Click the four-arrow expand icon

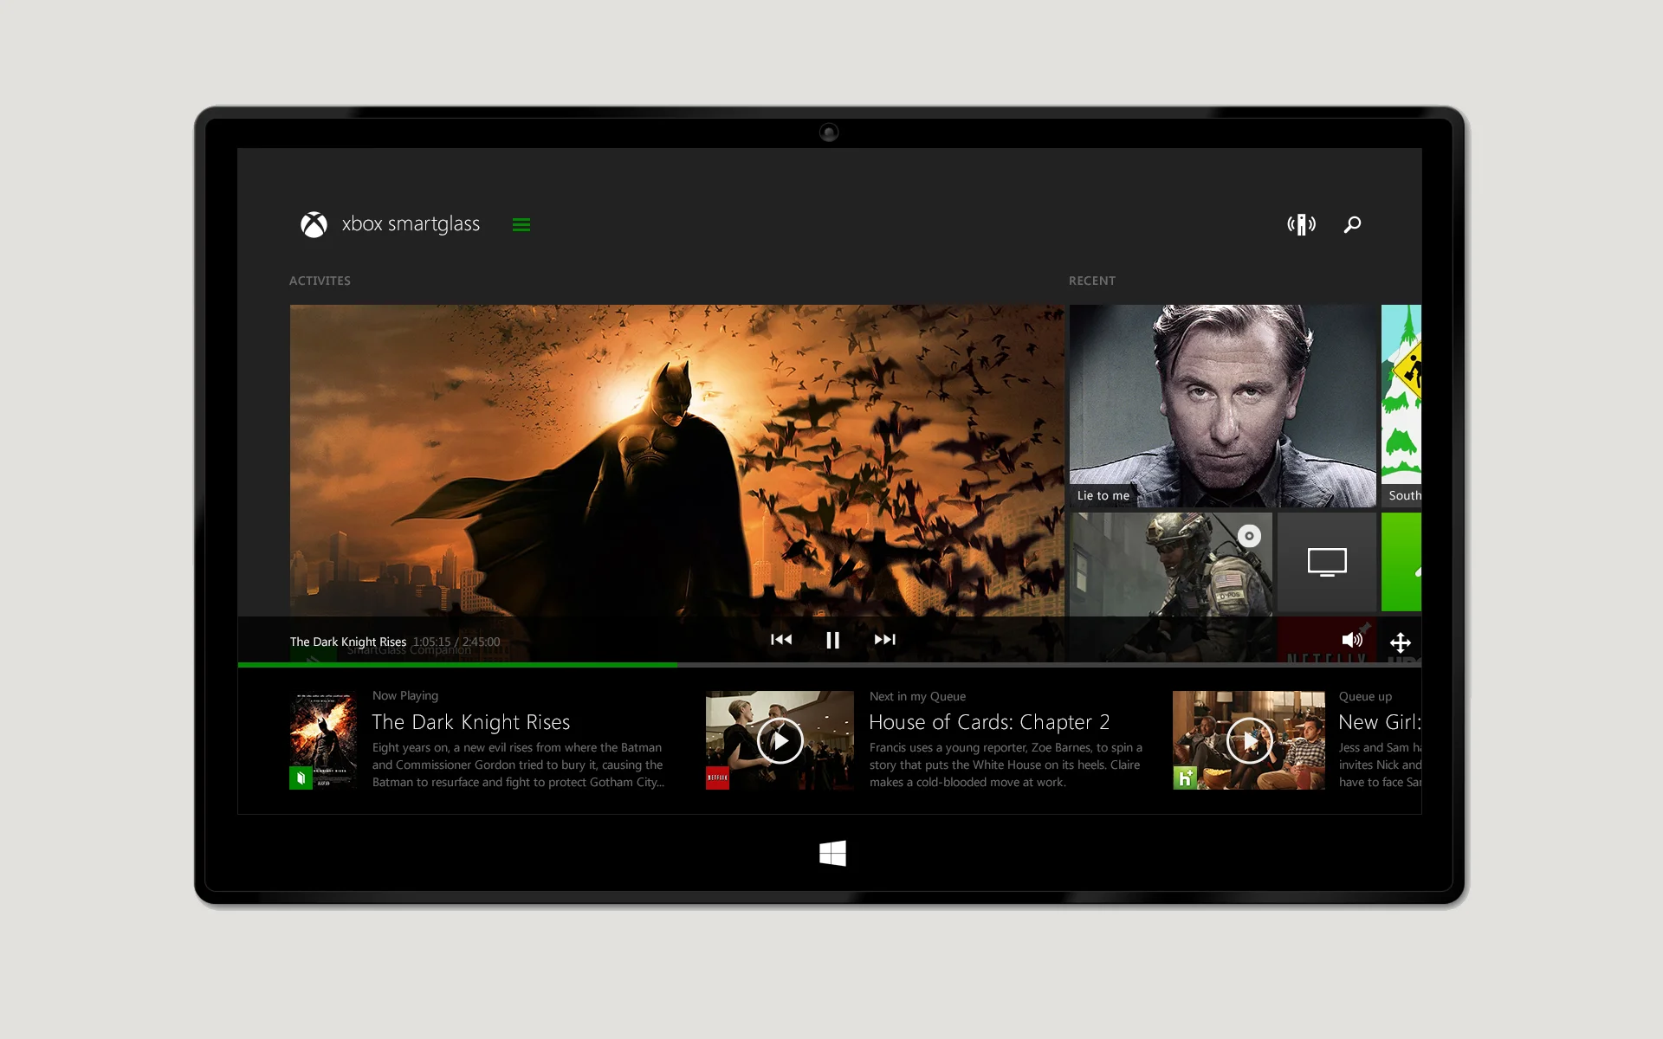click(x=1400, y=642)
